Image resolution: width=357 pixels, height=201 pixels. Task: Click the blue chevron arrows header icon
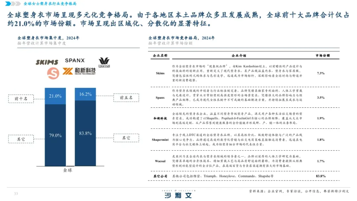click(13, 4)
